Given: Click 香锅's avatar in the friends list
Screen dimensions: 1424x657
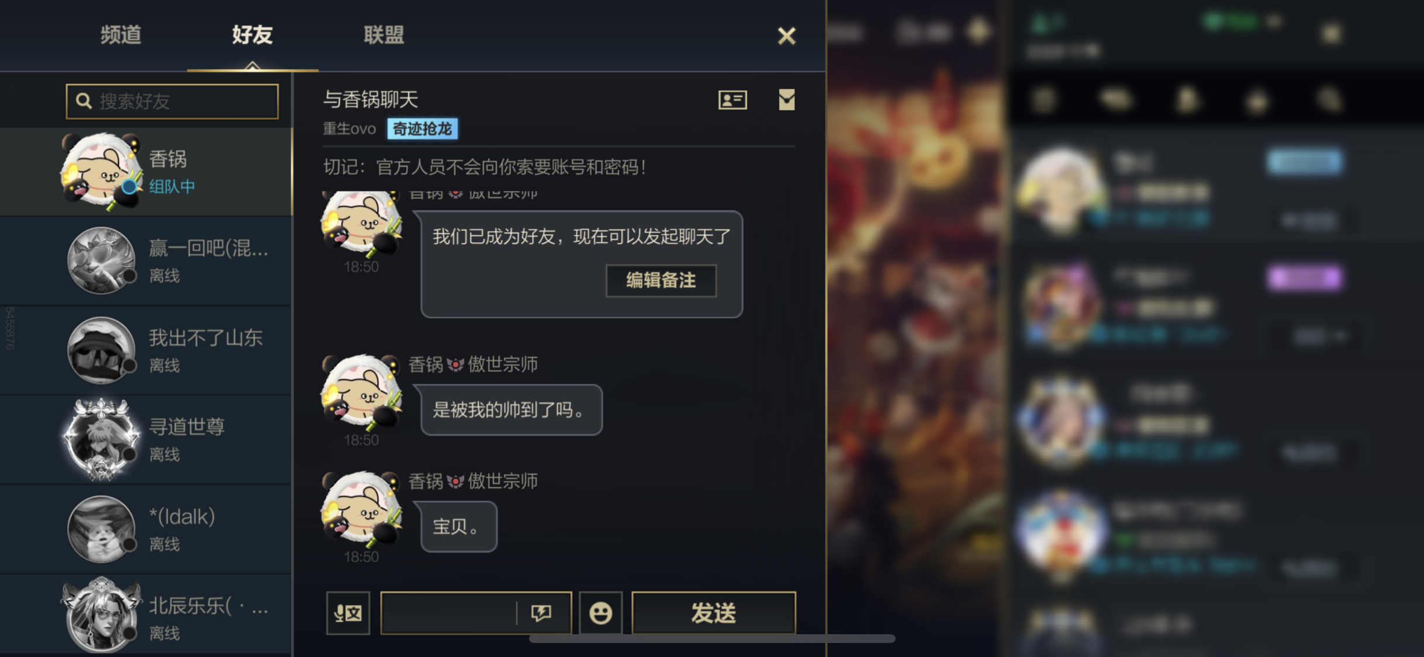Looking at the screenshot, I should click(x=101, y=171).
